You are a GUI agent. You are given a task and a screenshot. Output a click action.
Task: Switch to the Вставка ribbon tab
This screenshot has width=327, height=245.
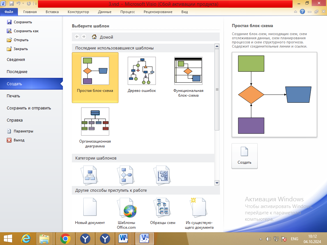click(x=52, y=12)
